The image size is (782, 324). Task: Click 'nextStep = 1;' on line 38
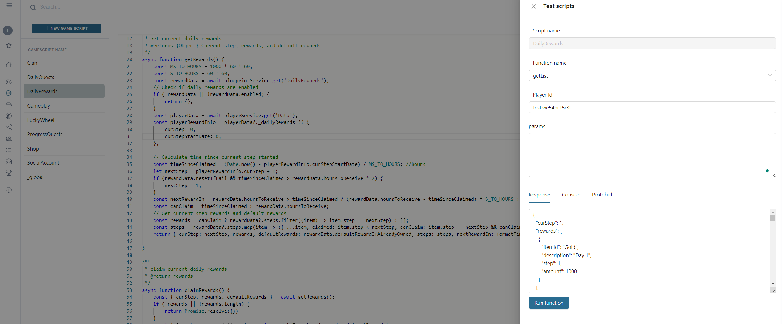click(x=183, y=185)
